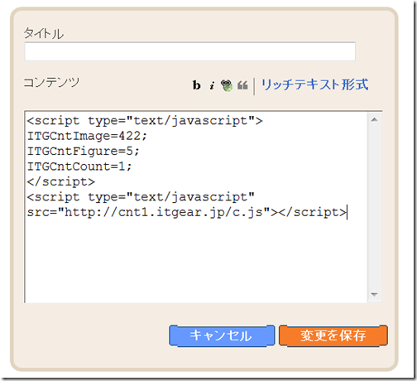Save with the 変更を保存 button

(333, 335)
